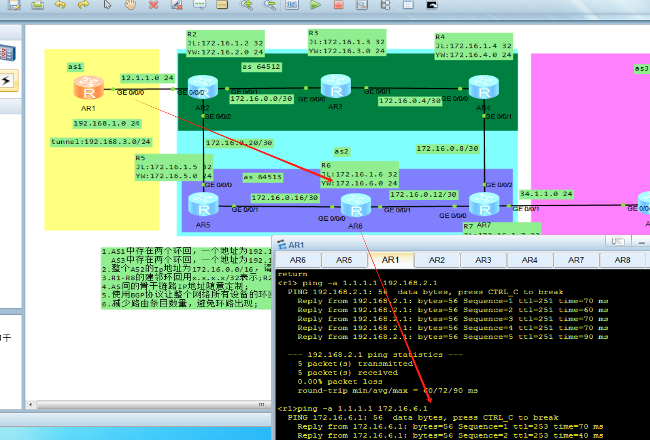The image size is (650, 440).
Task: Select the rectangle palette tool
Action: pyautogui.click(x=222, y=5)
